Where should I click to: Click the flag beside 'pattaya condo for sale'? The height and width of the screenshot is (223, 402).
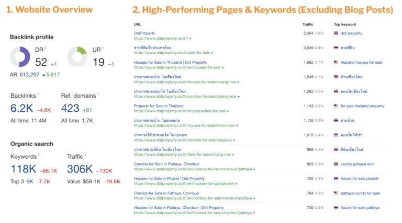coord(336,193)
